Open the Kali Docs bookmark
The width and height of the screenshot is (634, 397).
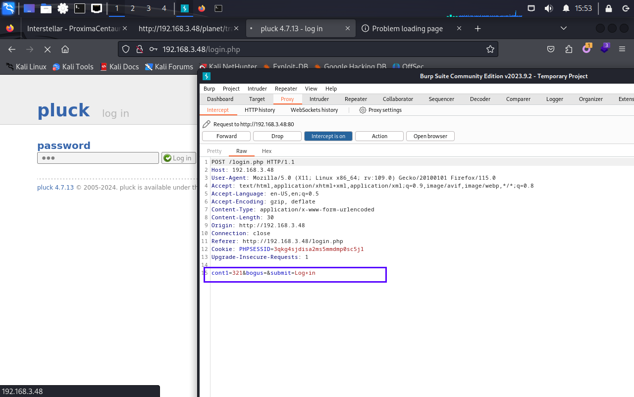click(x=119, y=66)
